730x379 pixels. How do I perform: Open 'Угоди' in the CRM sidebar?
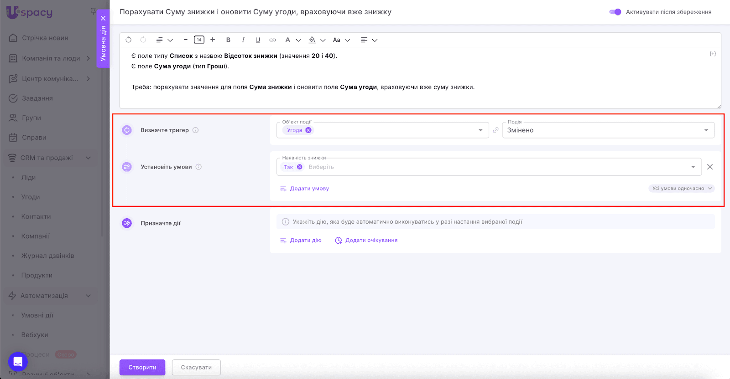[x=31, y=197]
